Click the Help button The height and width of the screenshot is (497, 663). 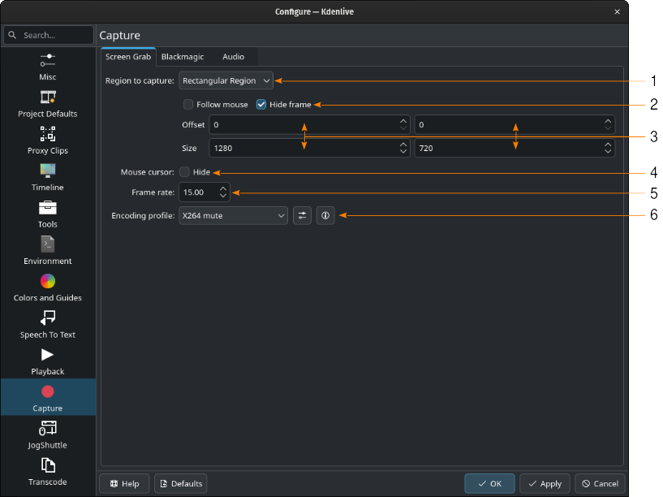(124, 483)
